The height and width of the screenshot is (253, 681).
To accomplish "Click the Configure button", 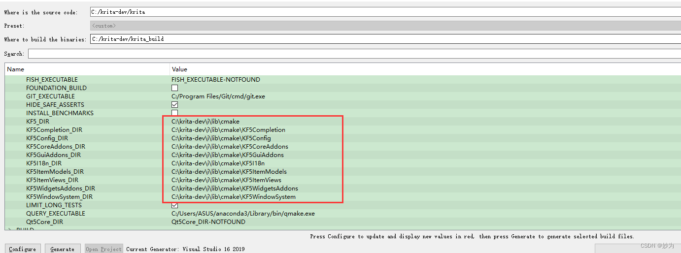I will 22,249.
